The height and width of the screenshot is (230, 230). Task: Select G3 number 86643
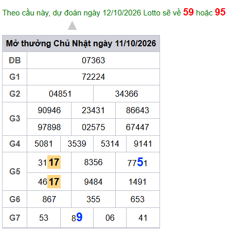click(x=137, y=110)
